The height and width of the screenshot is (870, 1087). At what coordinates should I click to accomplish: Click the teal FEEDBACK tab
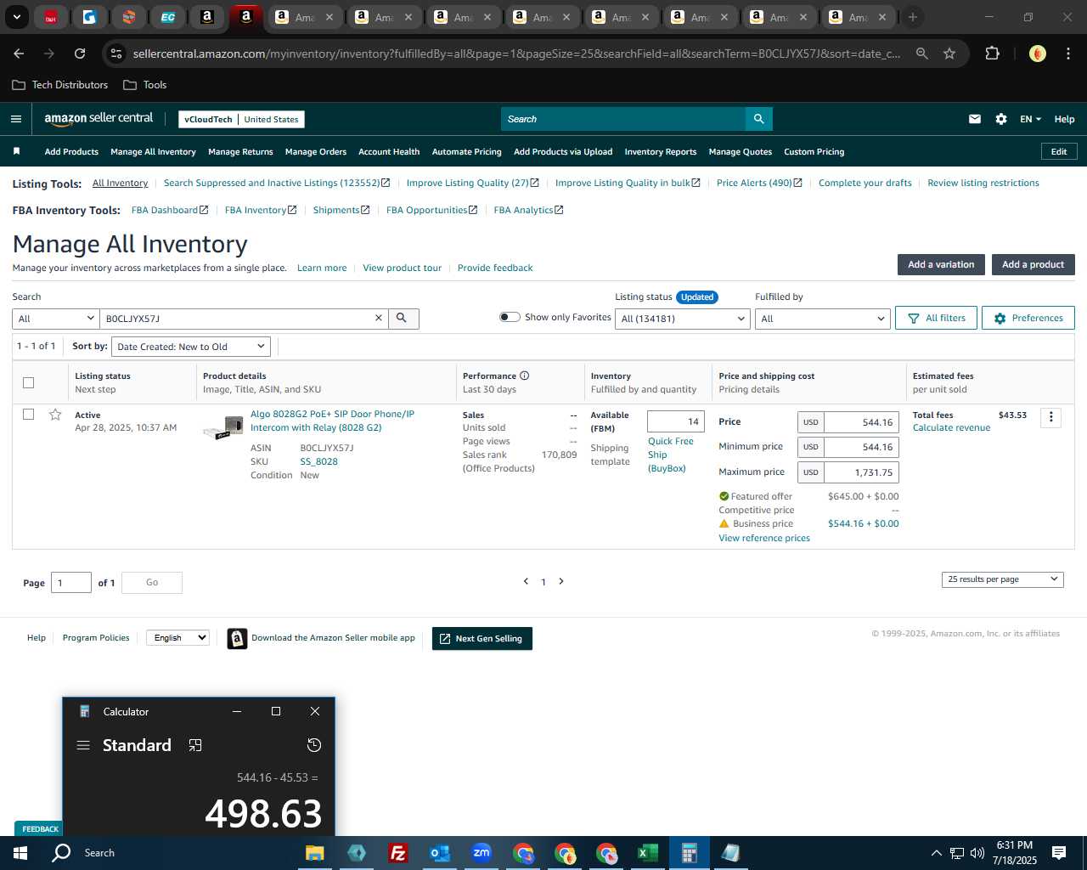coord(40,828)
